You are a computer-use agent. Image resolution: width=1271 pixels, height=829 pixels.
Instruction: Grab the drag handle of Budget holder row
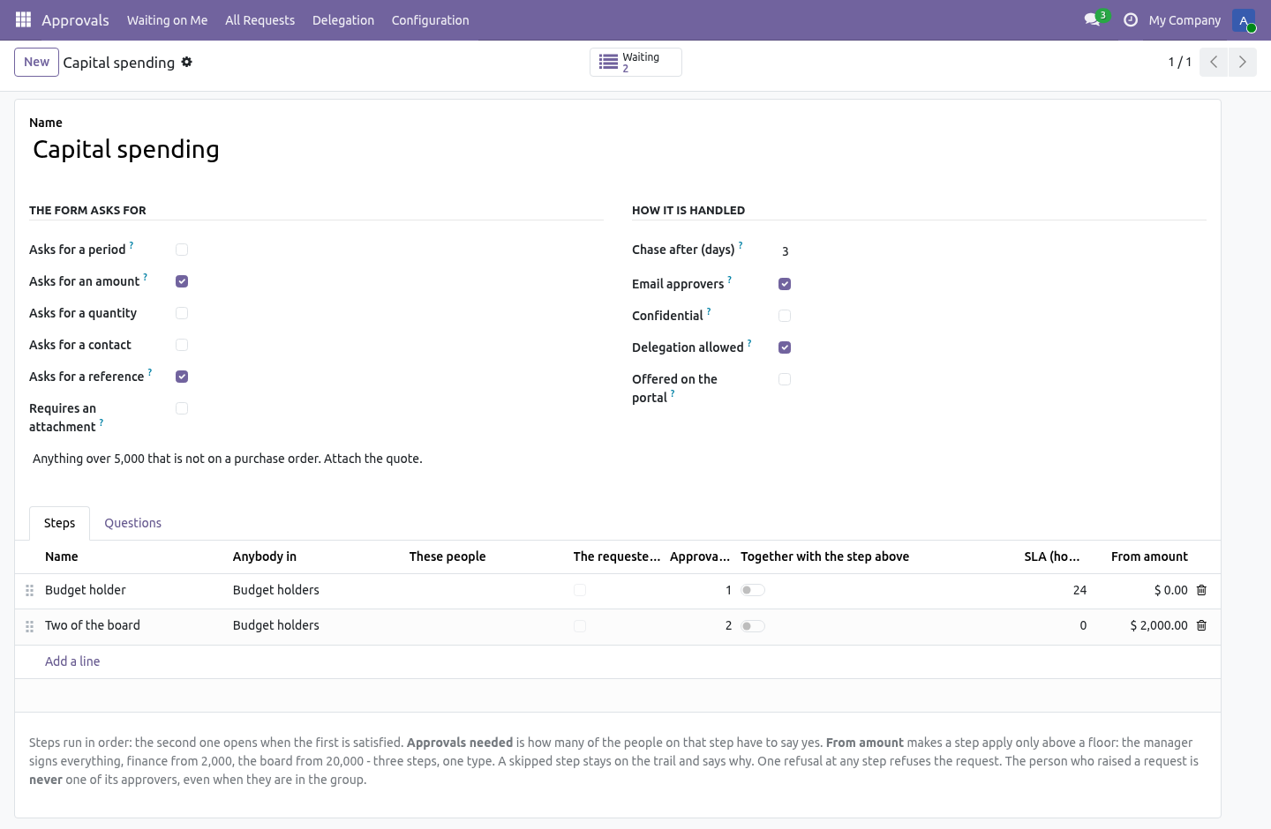(29, 591)
